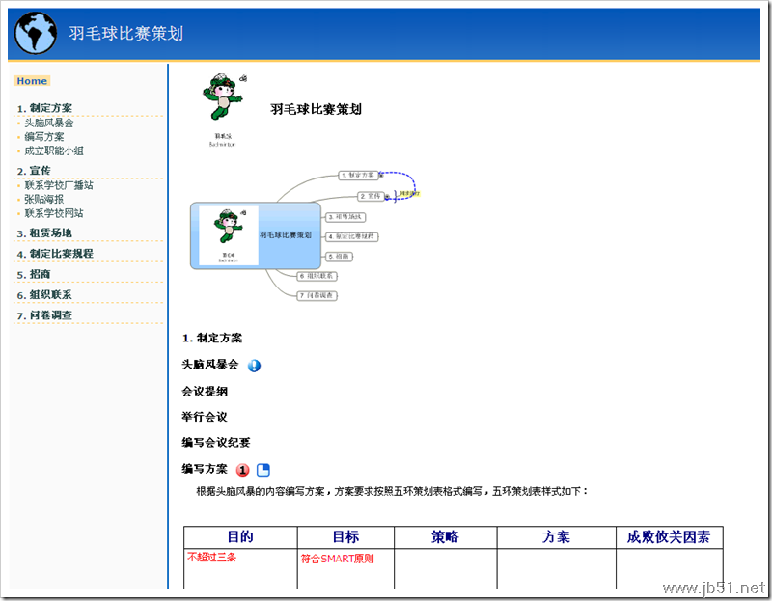The height and width of the screenshot is (601, 772).
Task: Open the 联系学校广播站 sidebar link
Action: (59, 185)
